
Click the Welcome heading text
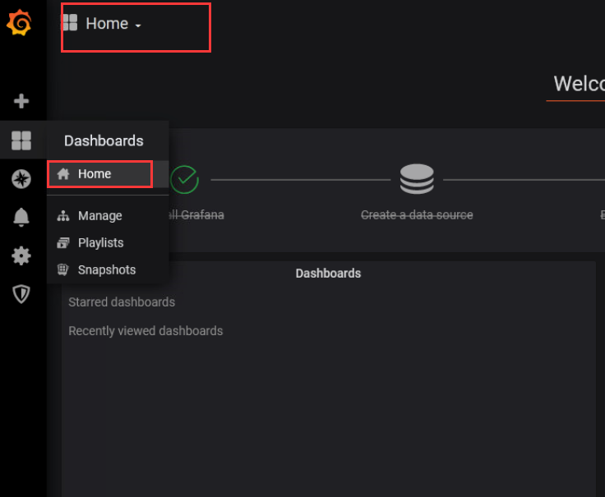580,83
